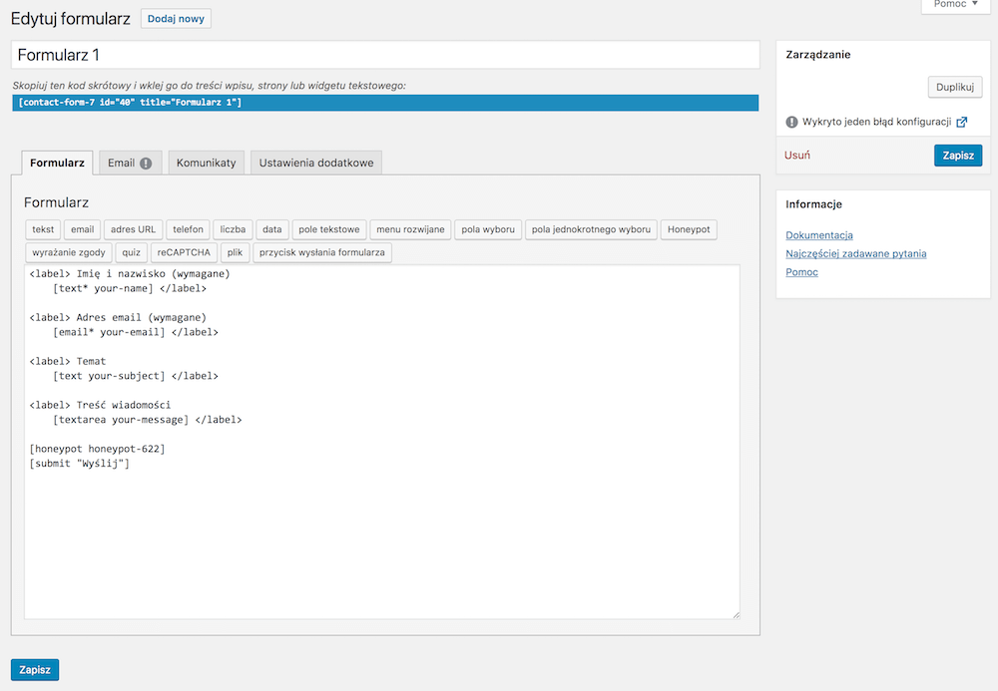Image resolution: width=998 pixels, height=691 pixels.
Task: Click the [textarea your-message] line
Action: tap(147, 420)
